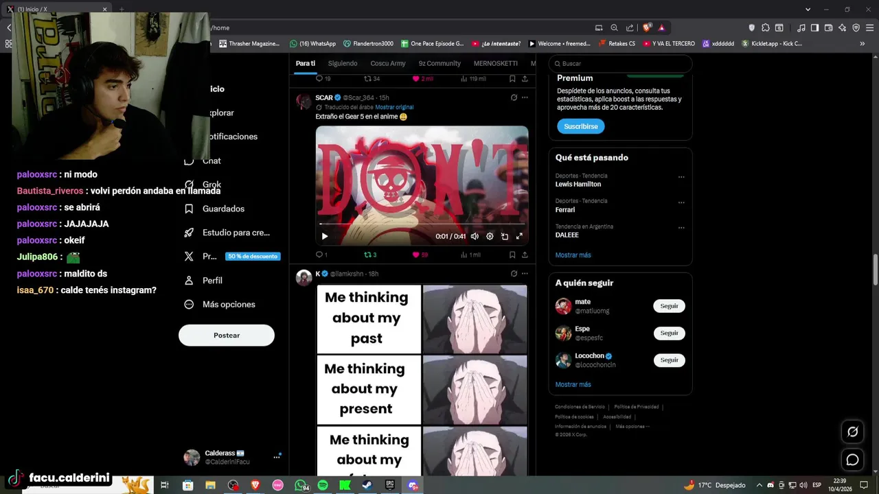Open the Brave Leo AI sparkle icon
879x494 pixels.
[x=842, y=27]
